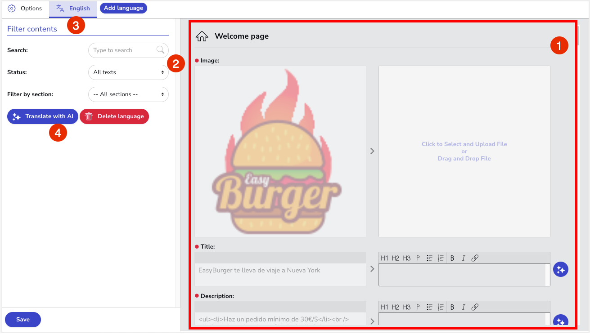Click the Filter contents heading
Image resolution: width=590 pixels, height=334 pixels.
[x=32, y=29]
